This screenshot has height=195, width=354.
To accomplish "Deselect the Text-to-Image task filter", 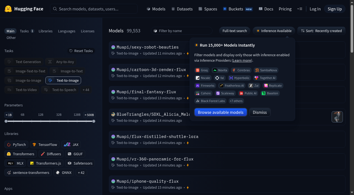I will [63, 80].
